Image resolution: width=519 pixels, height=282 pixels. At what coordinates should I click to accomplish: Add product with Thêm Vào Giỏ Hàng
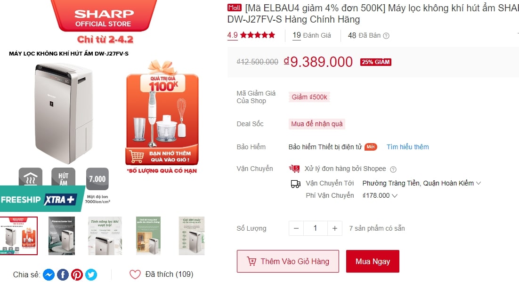click(288, 261)
